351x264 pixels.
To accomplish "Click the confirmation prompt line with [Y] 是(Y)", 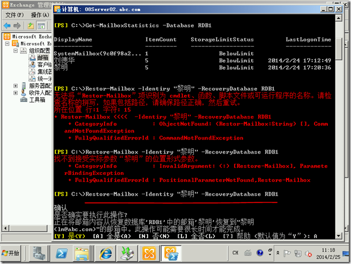I will click(186, 236).
